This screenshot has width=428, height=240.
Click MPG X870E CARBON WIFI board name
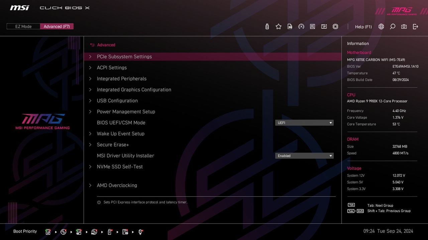[x=376, y=60]
